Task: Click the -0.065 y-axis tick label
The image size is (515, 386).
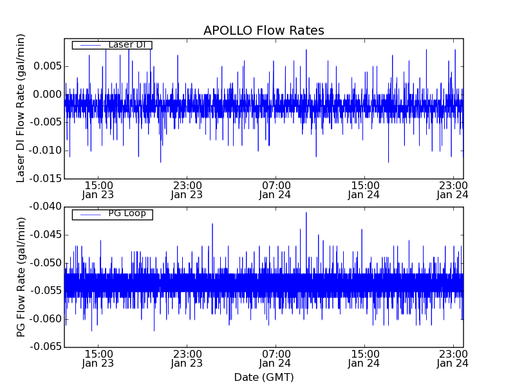Action: (46, 347)
